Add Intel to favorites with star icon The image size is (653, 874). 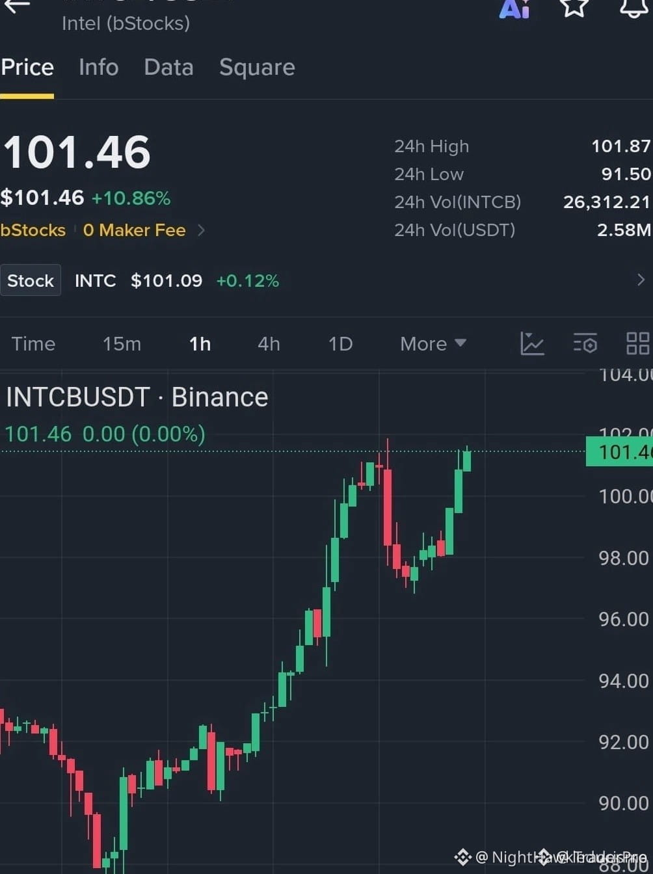pyautogui.click(x=574, y=8)
